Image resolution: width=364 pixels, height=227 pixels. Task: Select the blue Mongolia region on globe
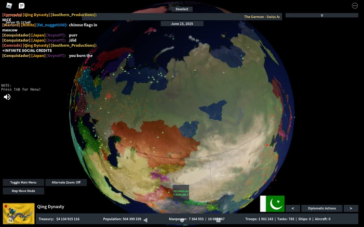(x=214, y=110)
